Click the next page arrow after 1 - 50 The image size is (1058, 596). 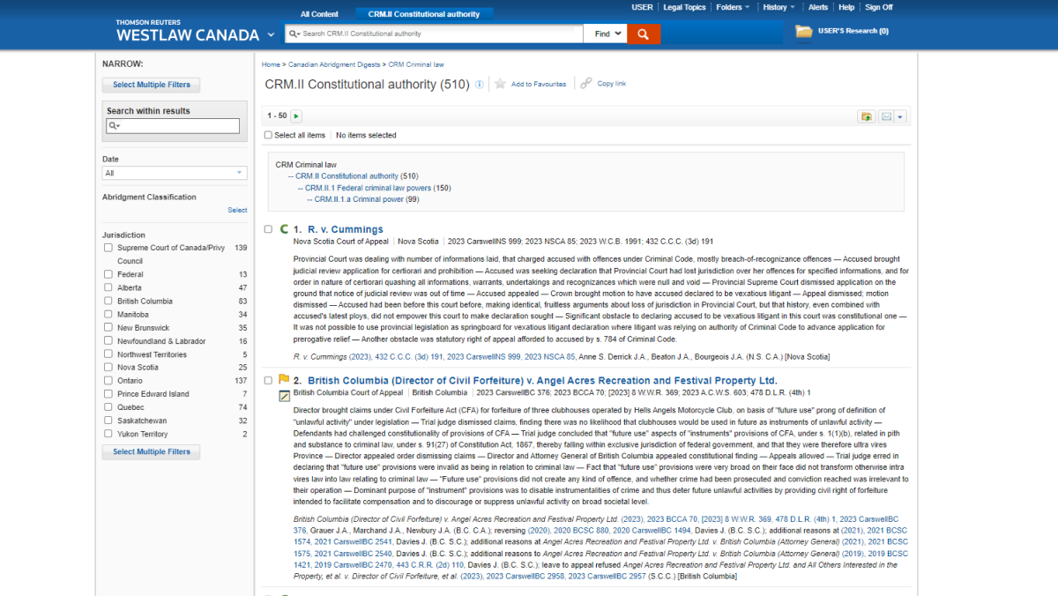click(296, 115)
